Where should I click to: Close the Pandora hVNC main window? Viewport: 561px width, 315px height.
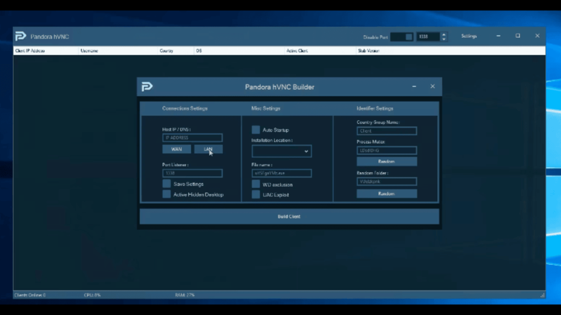(537, 36)
